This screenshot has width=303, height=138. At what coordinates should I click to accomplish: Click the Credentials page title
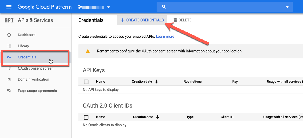pyautogui.click(x=91, y=20)
